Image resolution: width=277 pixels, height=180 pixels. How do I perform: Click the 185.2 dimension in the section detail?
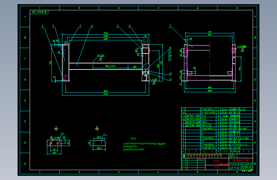point(99,148)
